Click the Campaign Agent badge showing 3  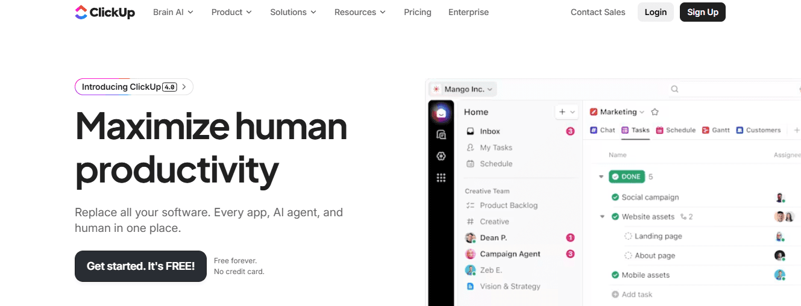pos(570,254)
